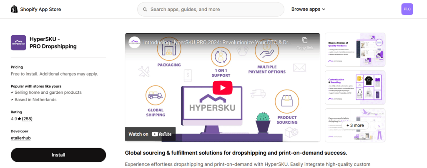Open the Watch on YouTube link
The image size is (427, 168).
click(x=150, y=134)
